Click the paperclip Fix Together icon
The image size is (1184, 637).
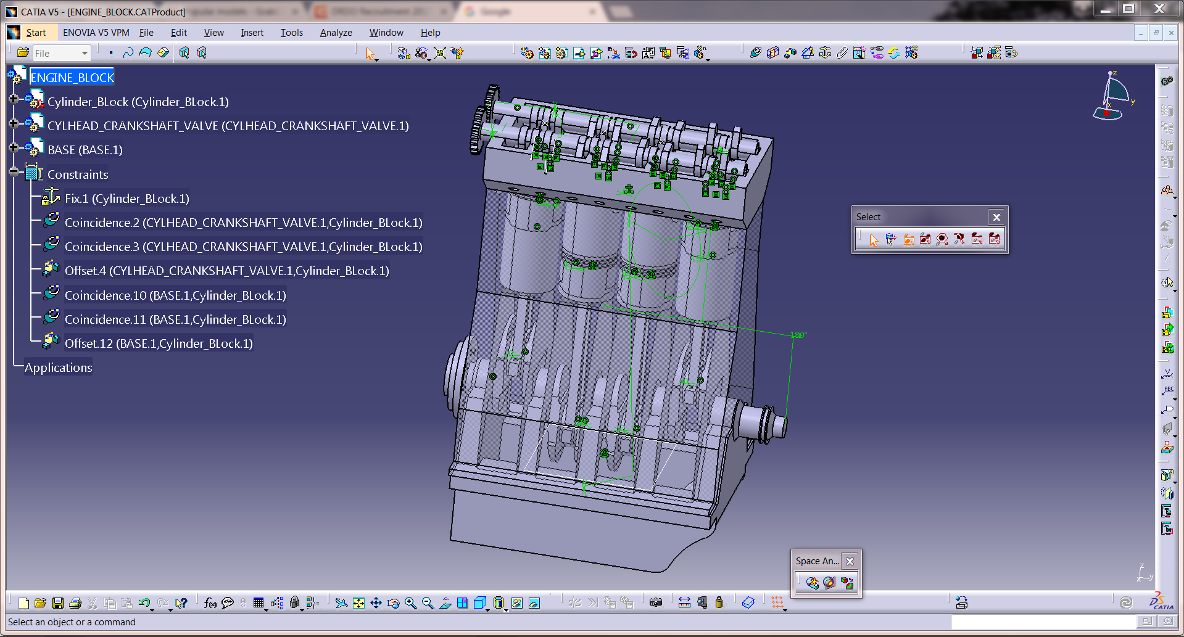pos(842,53)
